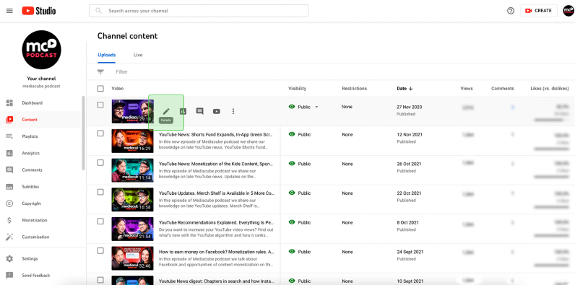Tick checkbox for Youtube News digest video
Viewport: 575px width, 285px height.
tap(100, 280)
